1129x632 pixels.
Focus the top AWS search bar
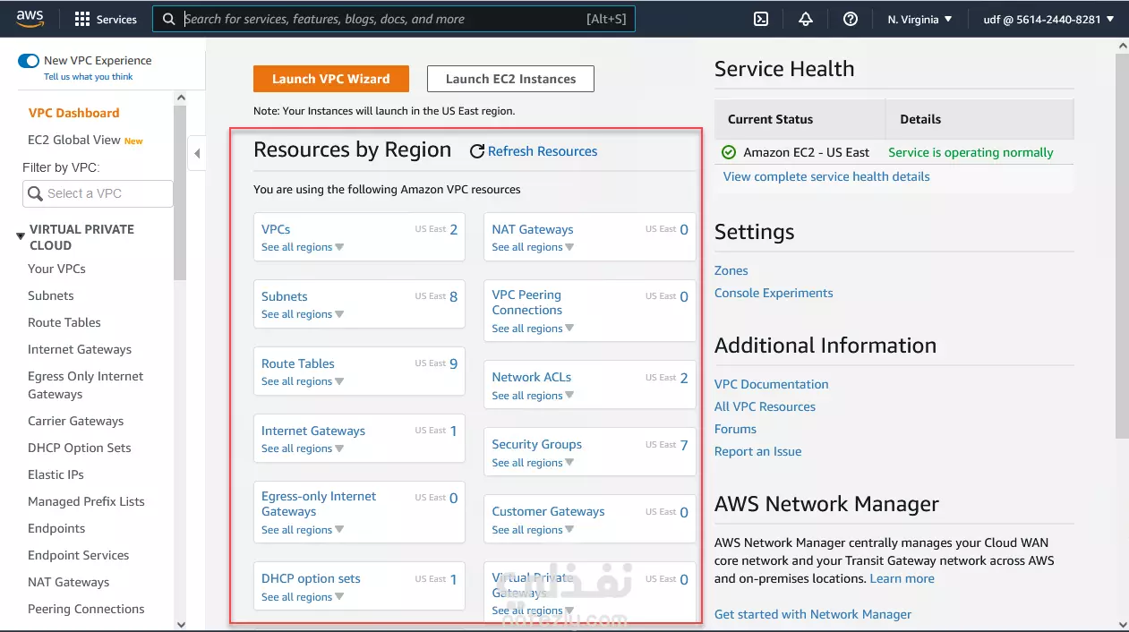(394, 19)
